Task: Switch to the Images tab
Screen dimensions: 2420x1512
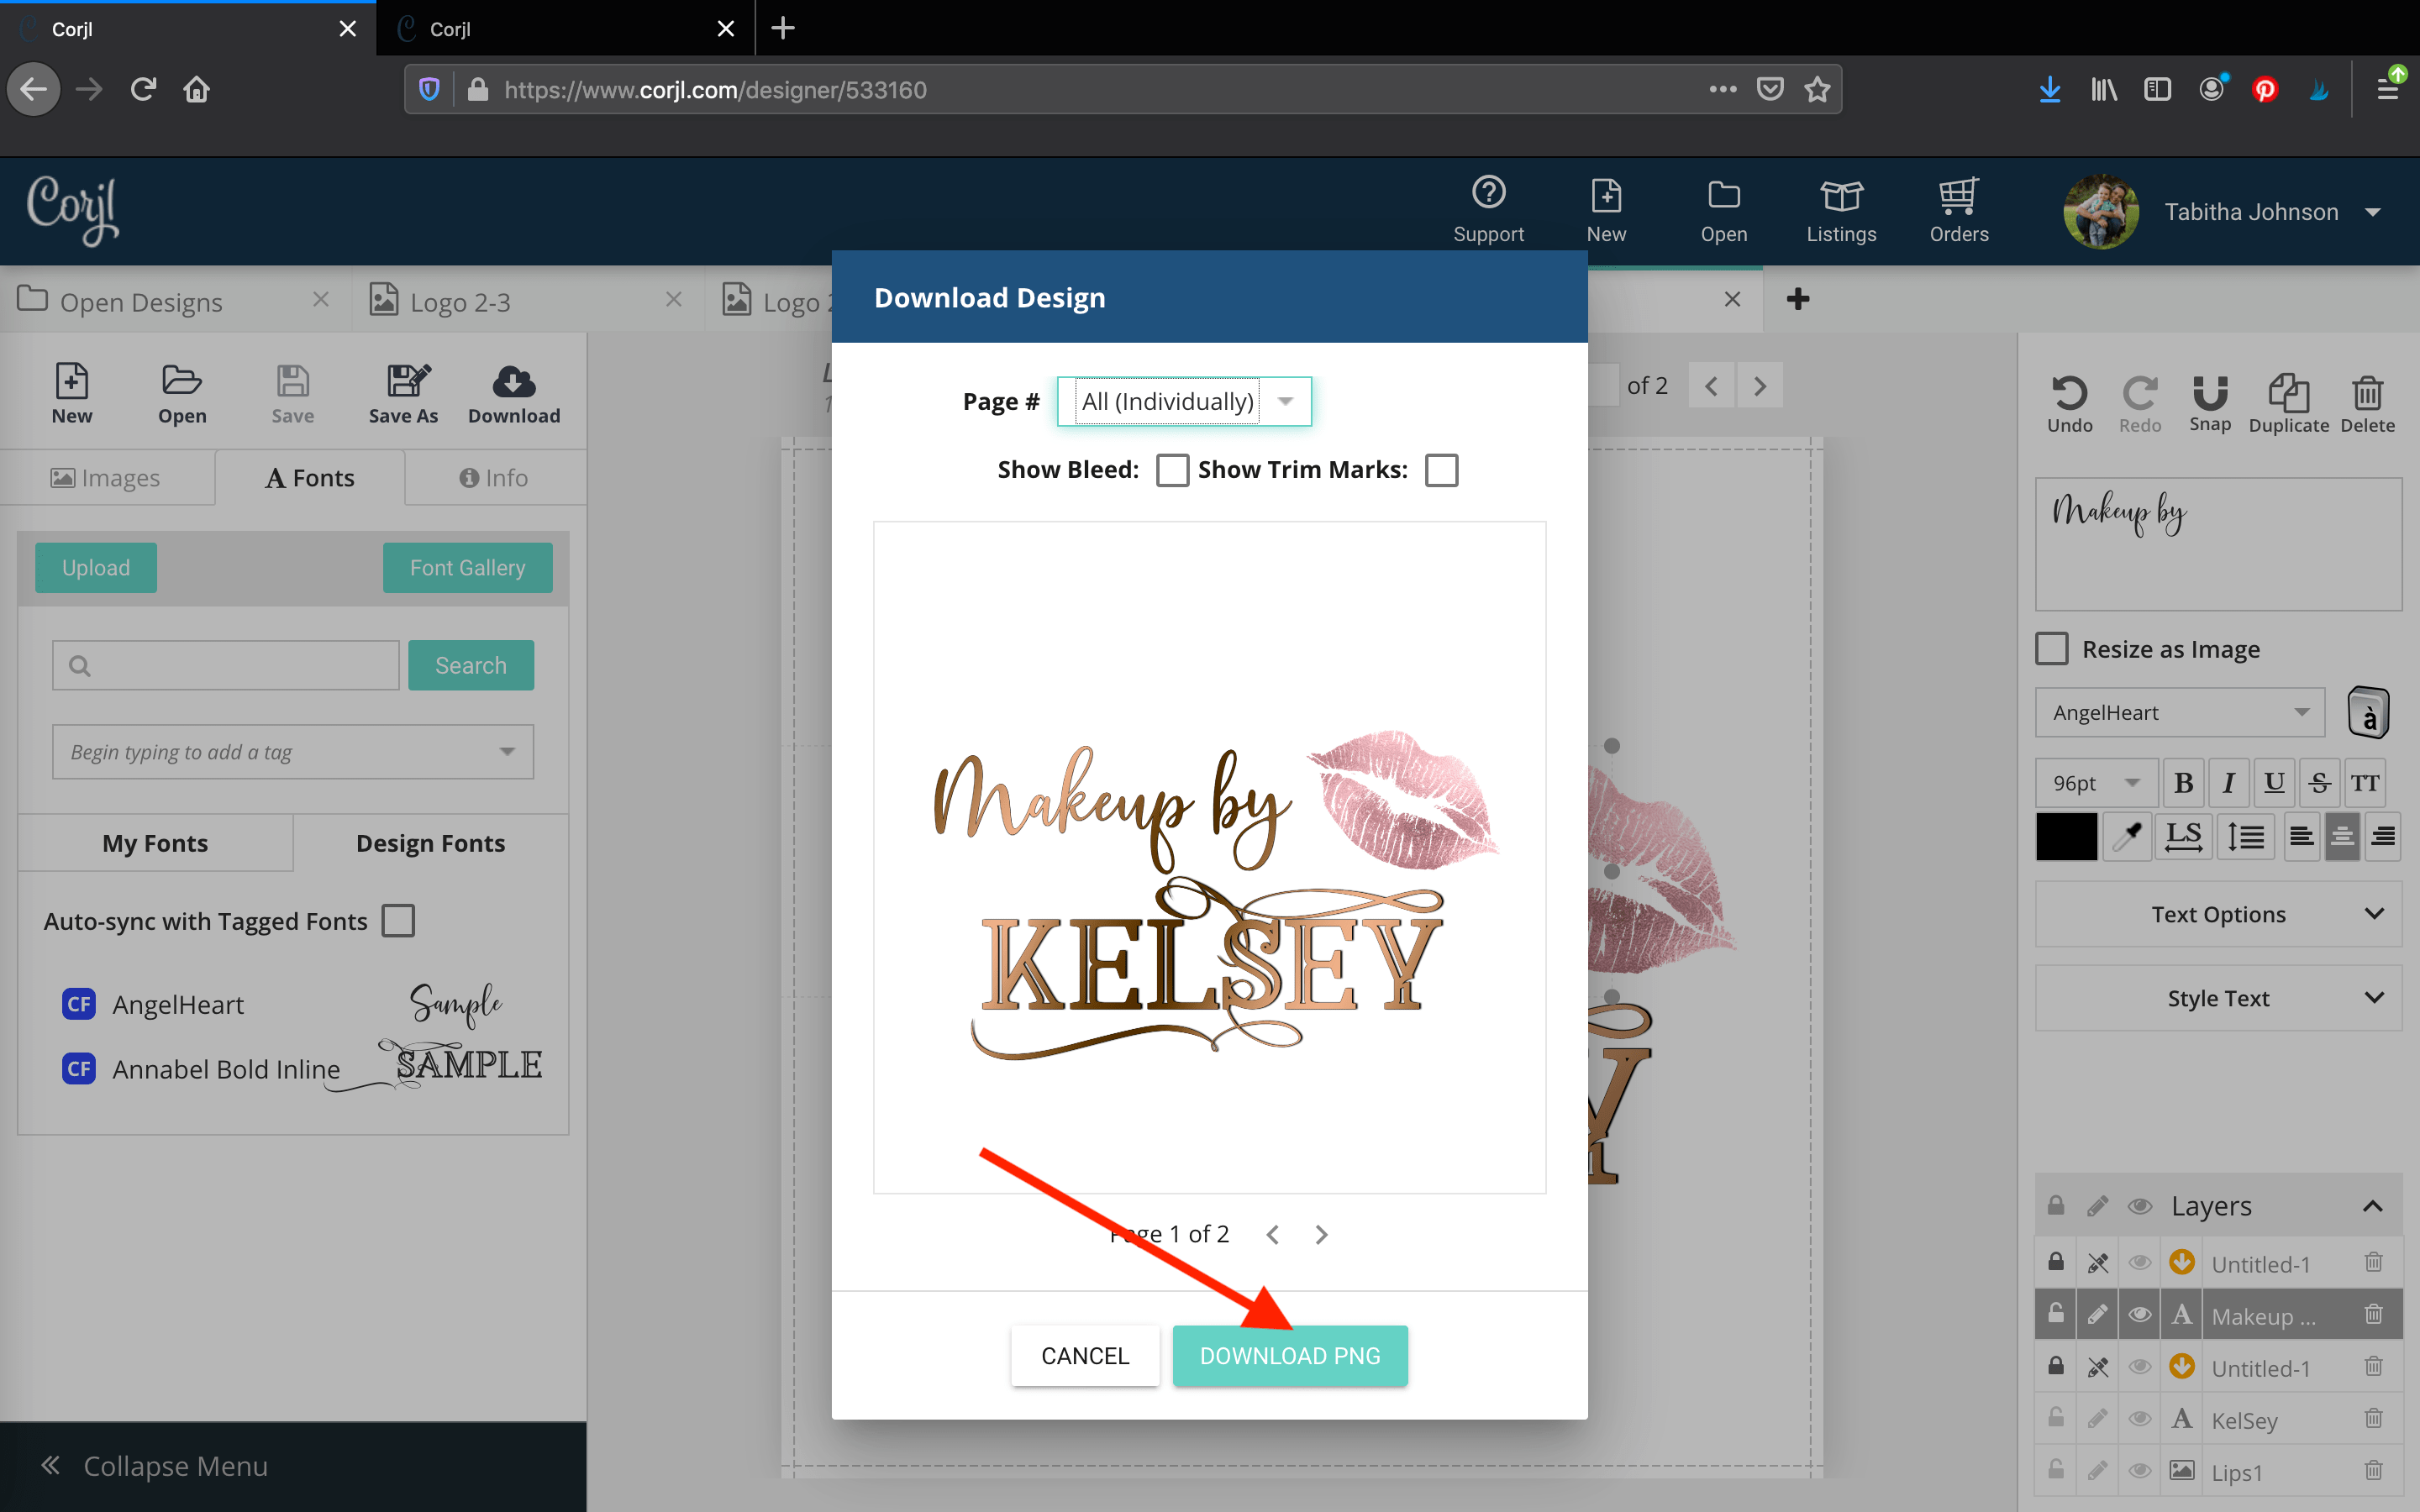Action: click(x=106, y=478)
